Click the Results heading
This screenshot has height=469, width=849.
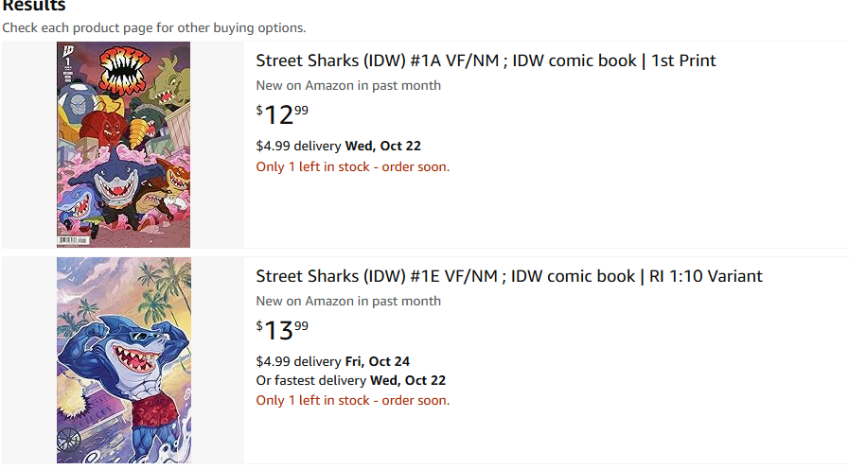(x=33, y=6)
